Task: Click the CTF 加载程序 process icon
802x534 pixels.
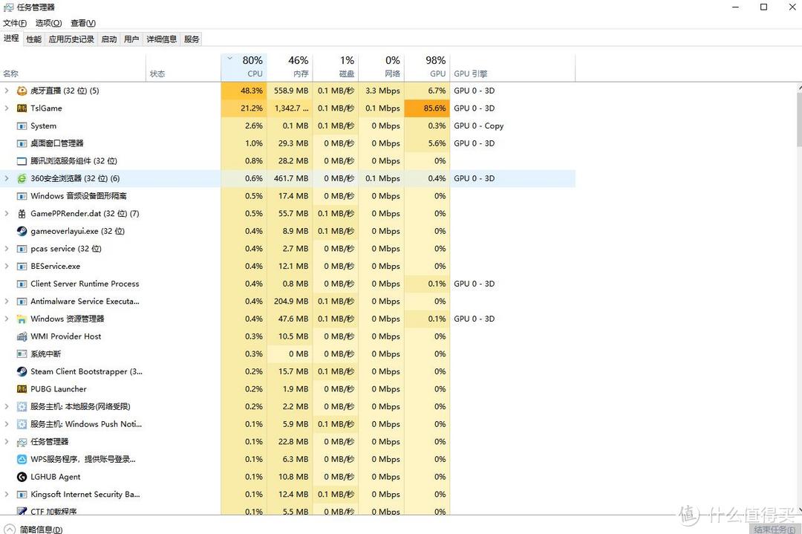Action: click(22, 510)
